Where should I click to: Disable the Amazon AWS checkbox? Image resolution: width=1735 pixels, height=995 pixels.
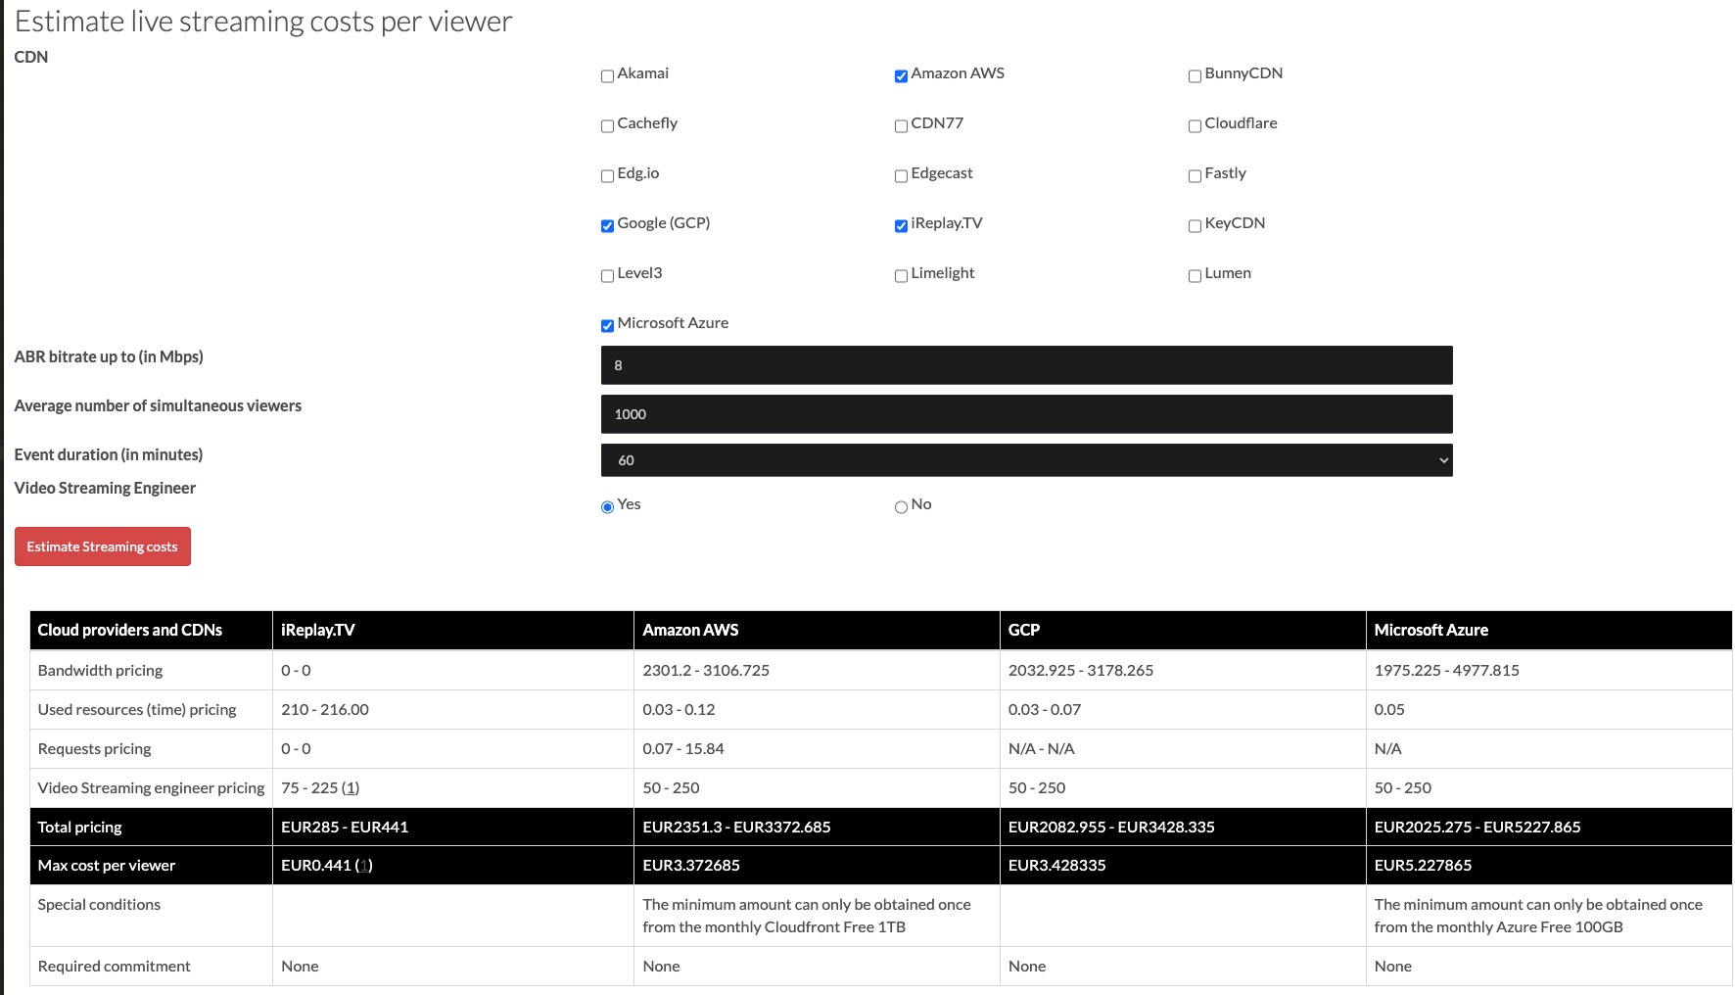[901, 75]
